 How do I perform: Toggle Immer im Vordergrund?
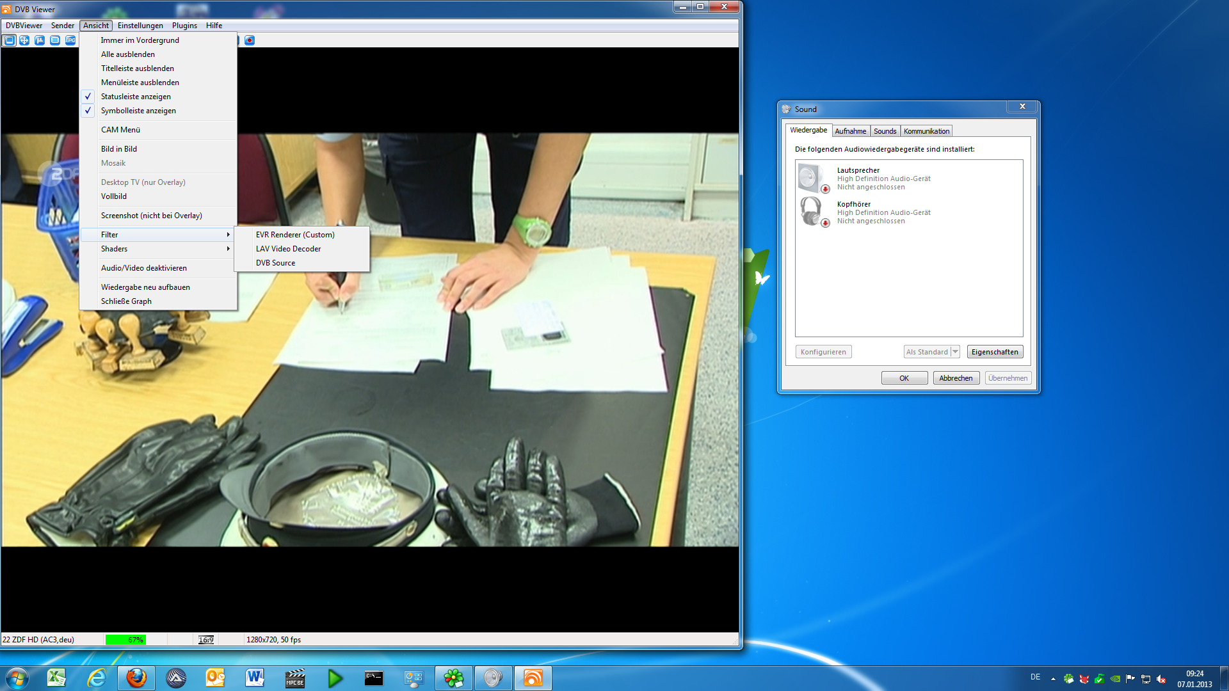(x=158, y=40)
